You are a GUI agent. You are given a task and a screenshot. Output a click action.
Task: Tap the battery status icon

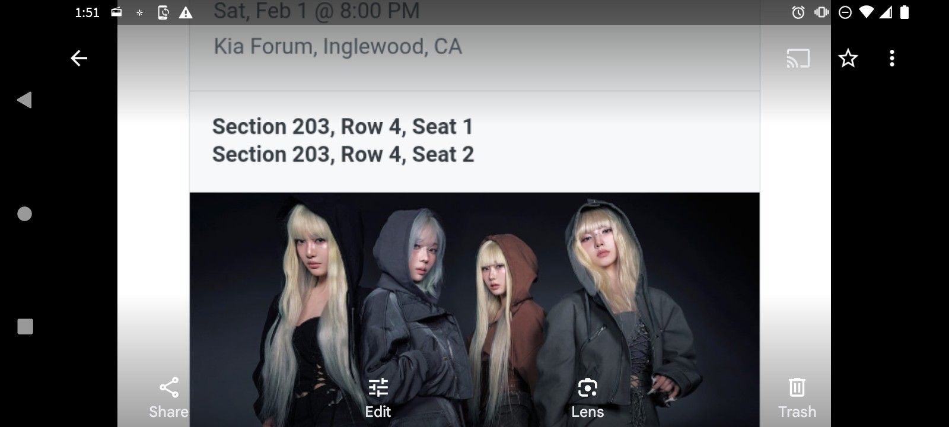[x=905, y=12]
